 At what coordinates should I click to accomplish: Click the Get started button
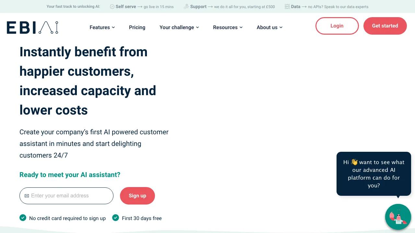pos(385,26)
